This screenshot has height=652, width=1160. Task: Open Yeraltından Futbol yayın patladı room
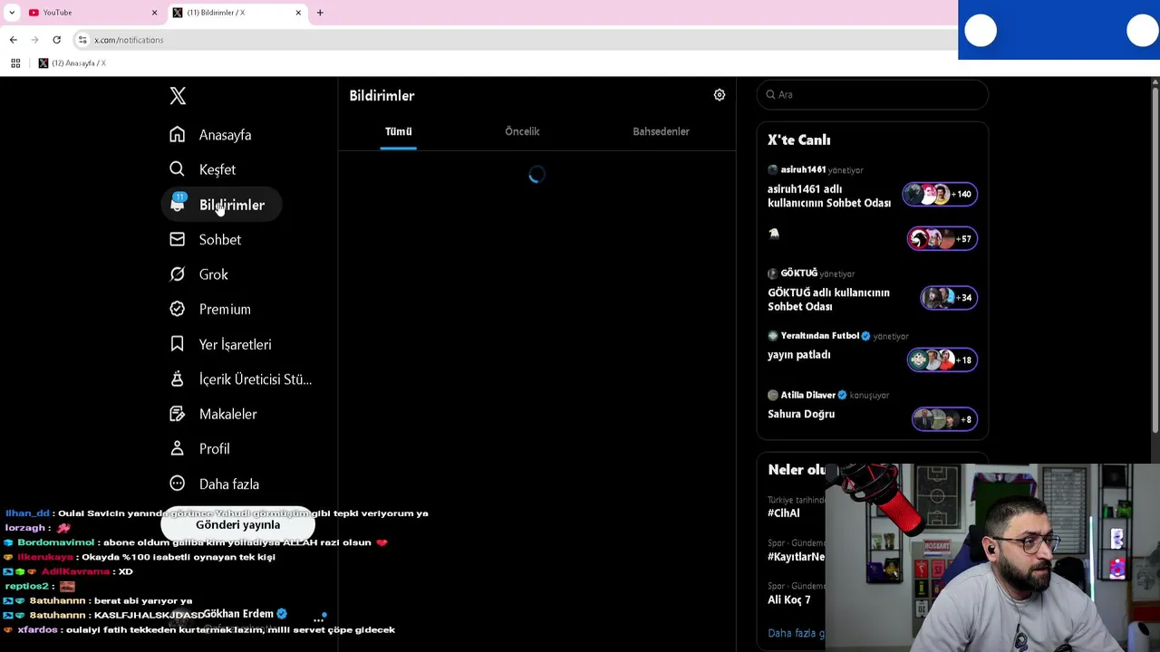(x=799, y=355)
